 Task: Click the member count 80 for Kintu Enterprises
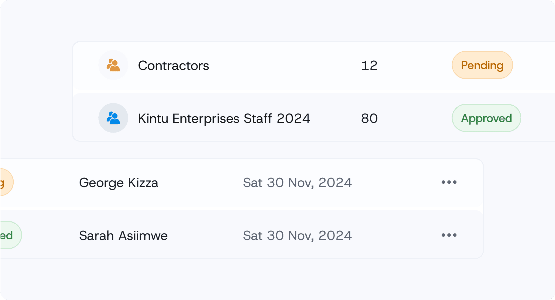[369, 119]
